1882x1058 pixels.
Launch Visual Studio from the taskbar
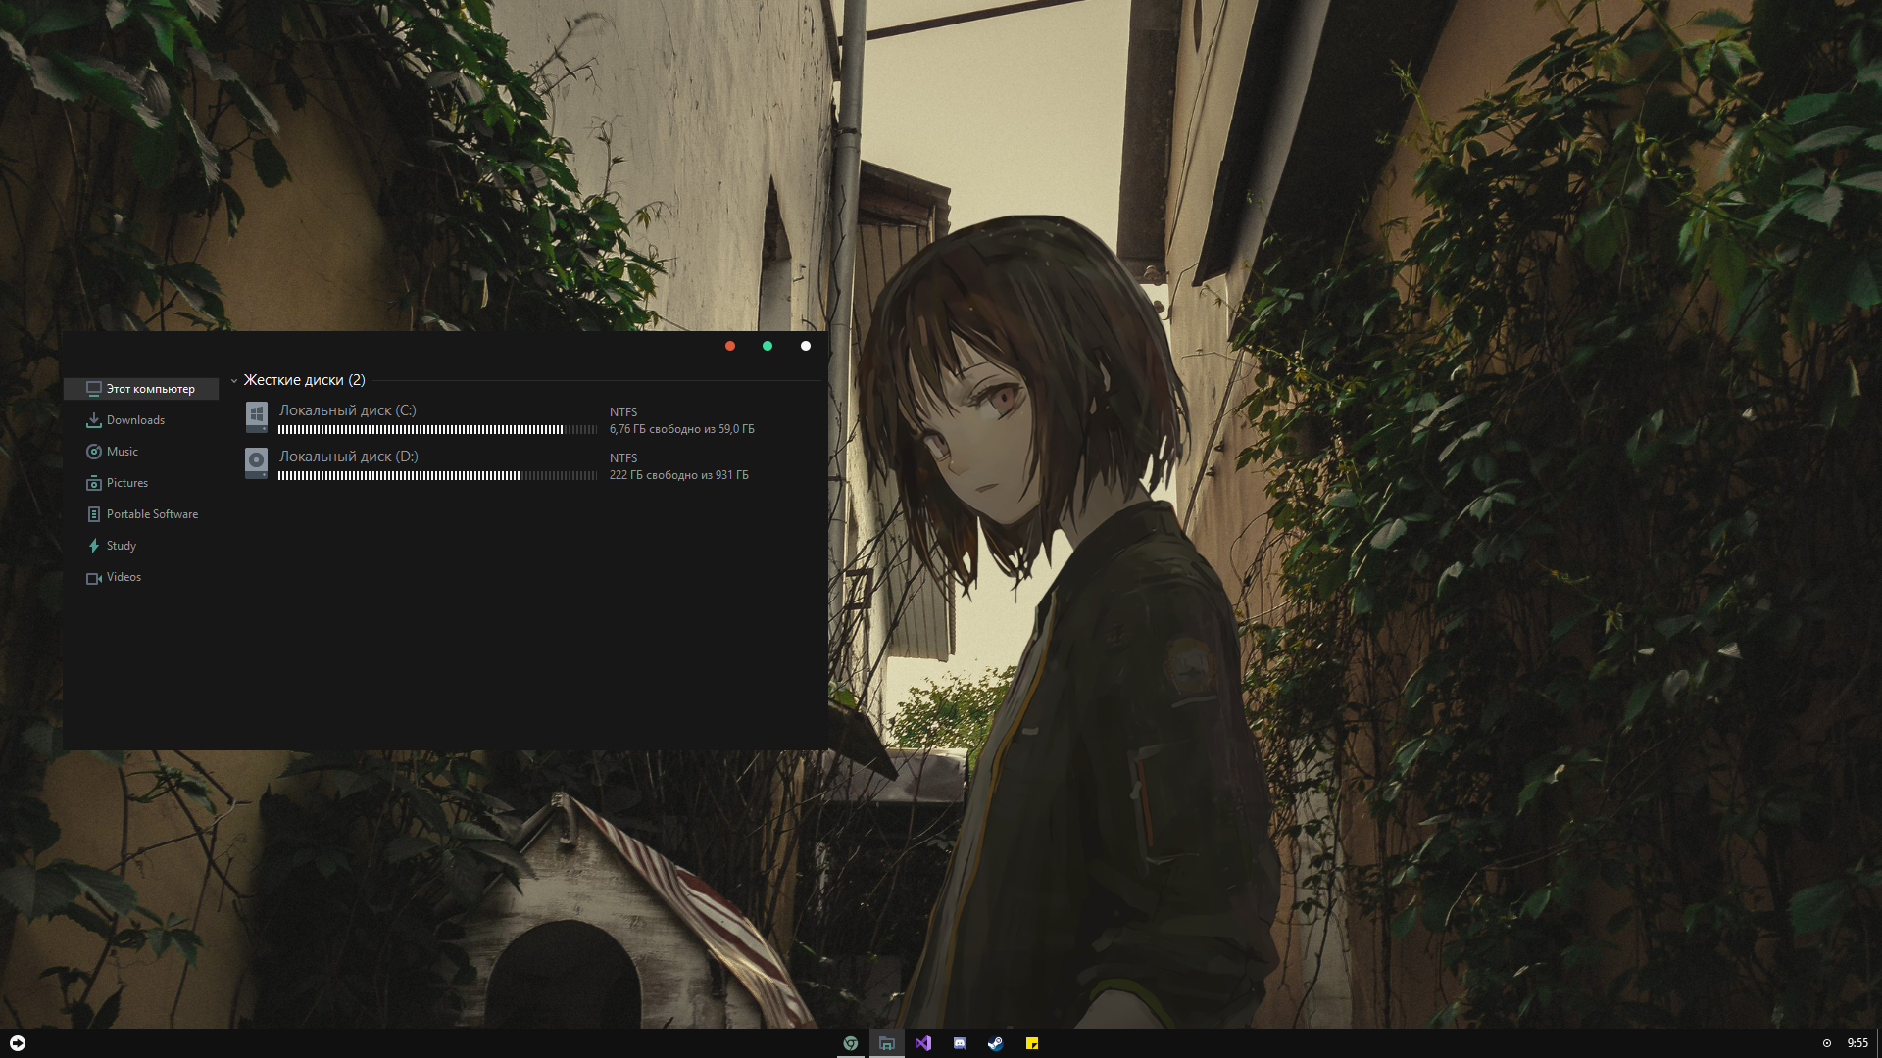[923, 1043]
